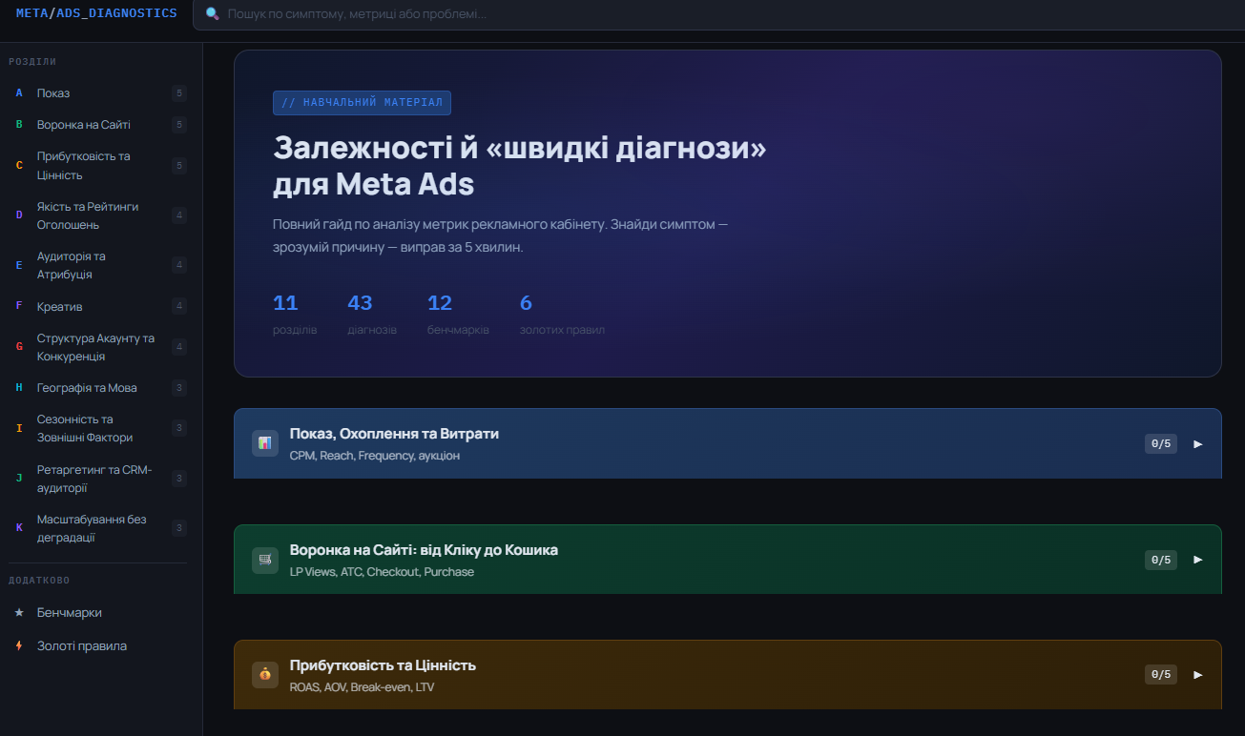Click the 43 діагнозів statistic
Screen dimensions: 1245x736
pos(372,315)
